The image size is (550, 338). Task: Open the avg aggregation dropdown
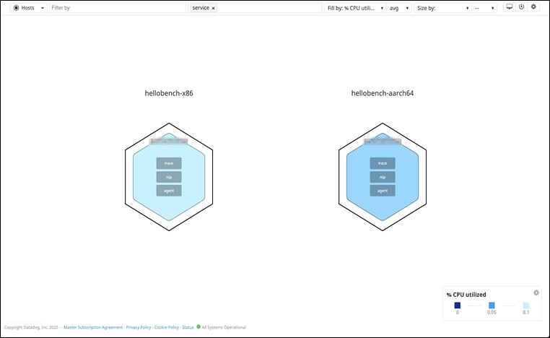399,8
